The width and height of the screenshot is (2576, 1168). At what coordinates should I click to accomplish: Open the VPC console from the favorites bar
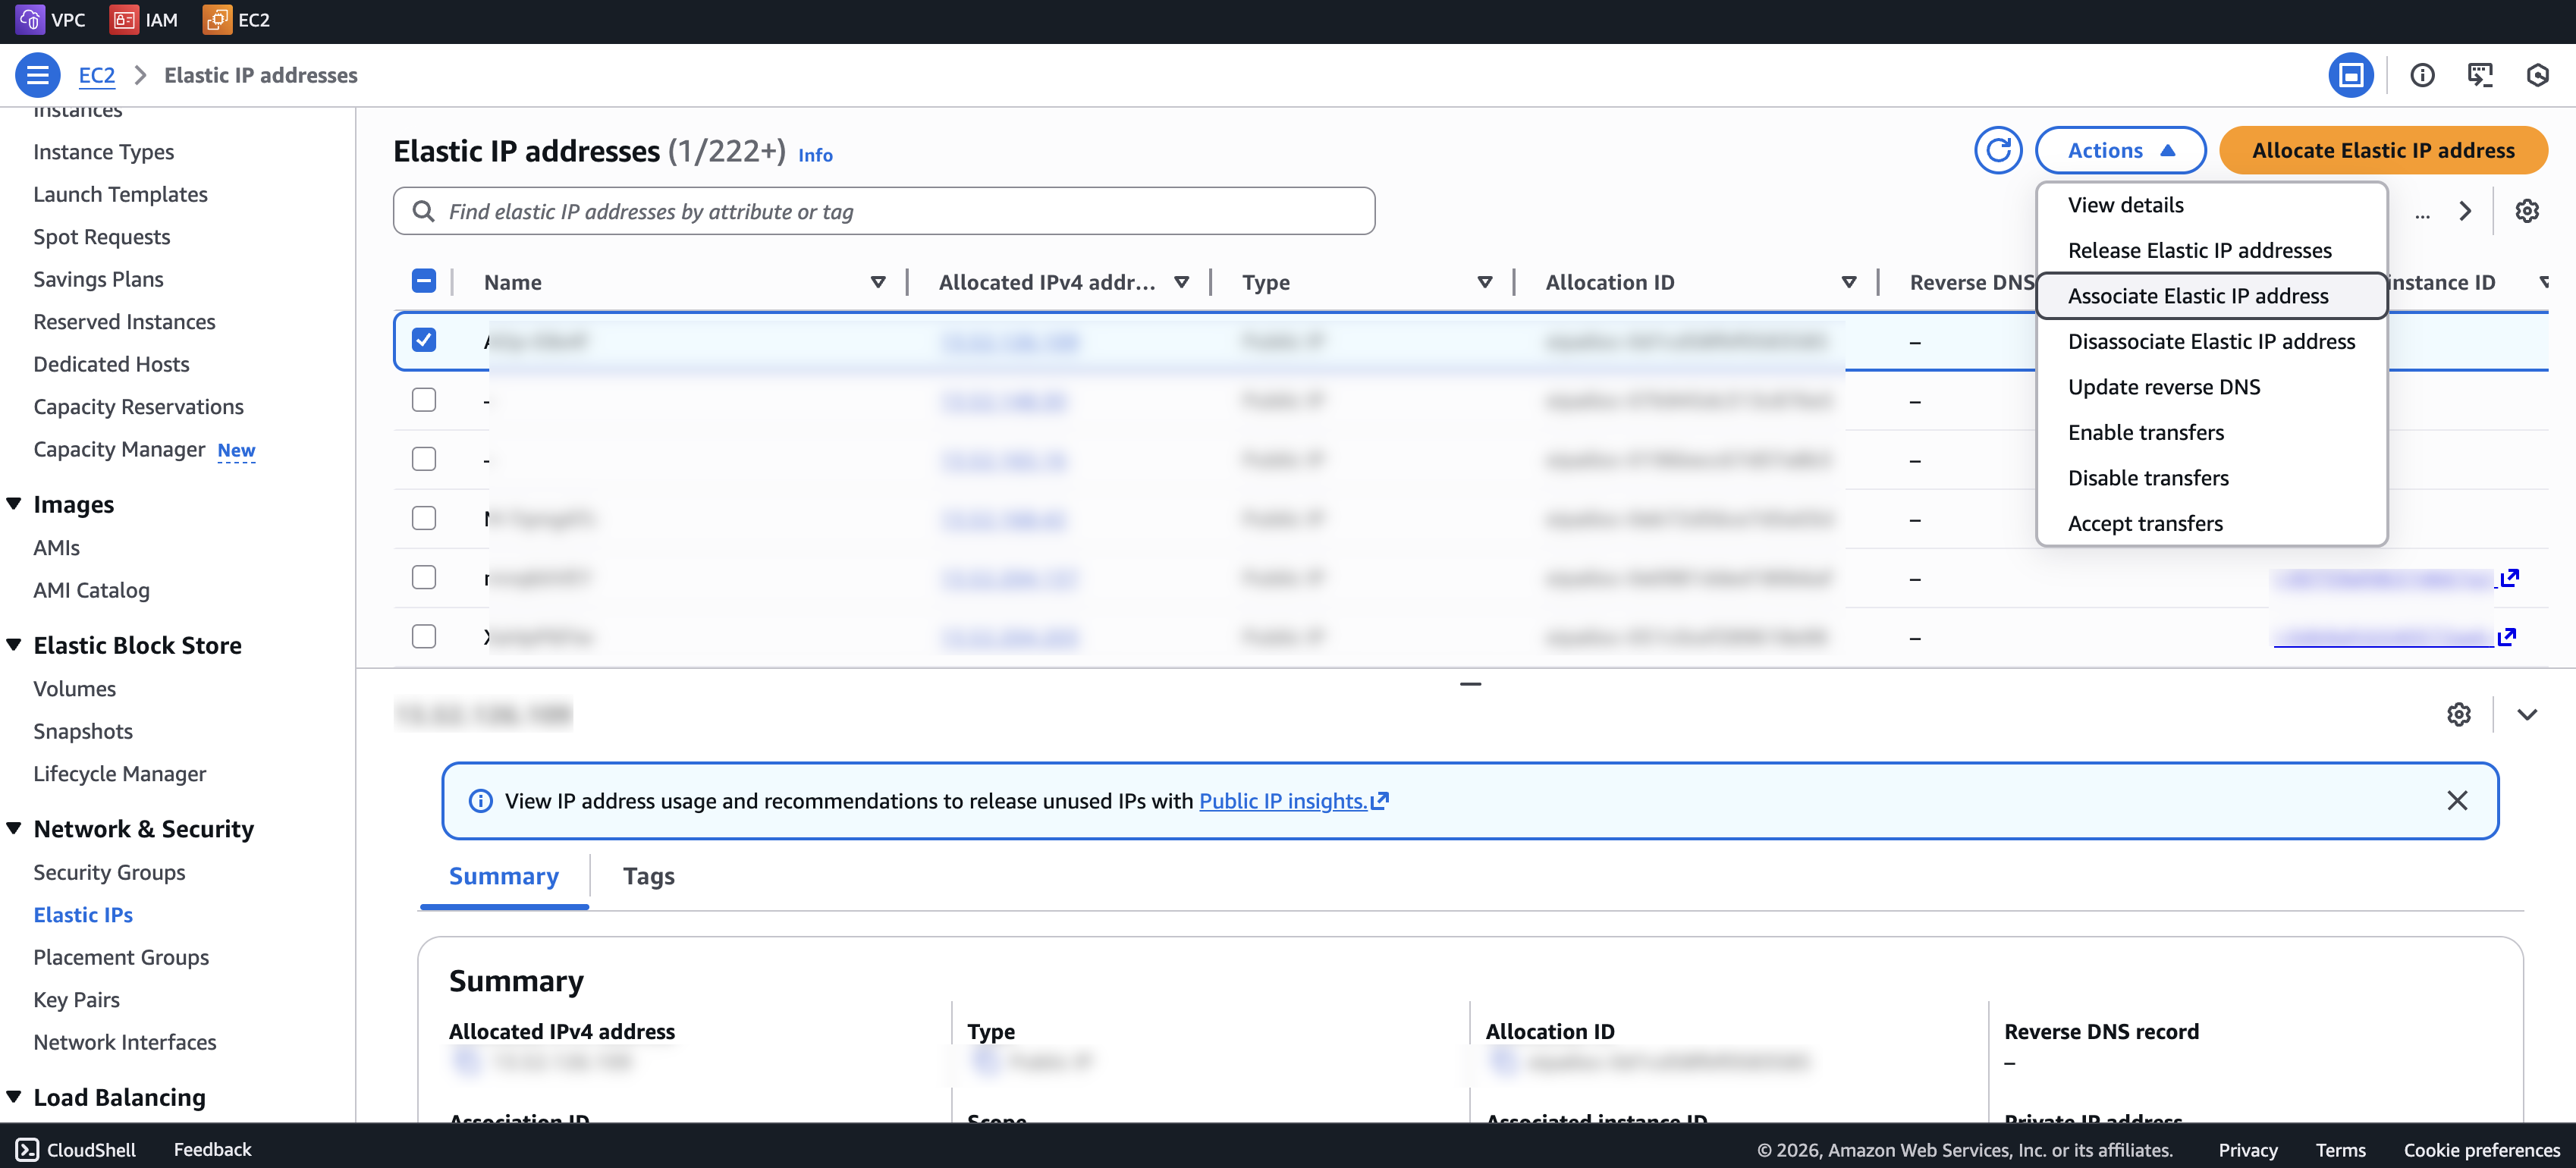[50, 19]
